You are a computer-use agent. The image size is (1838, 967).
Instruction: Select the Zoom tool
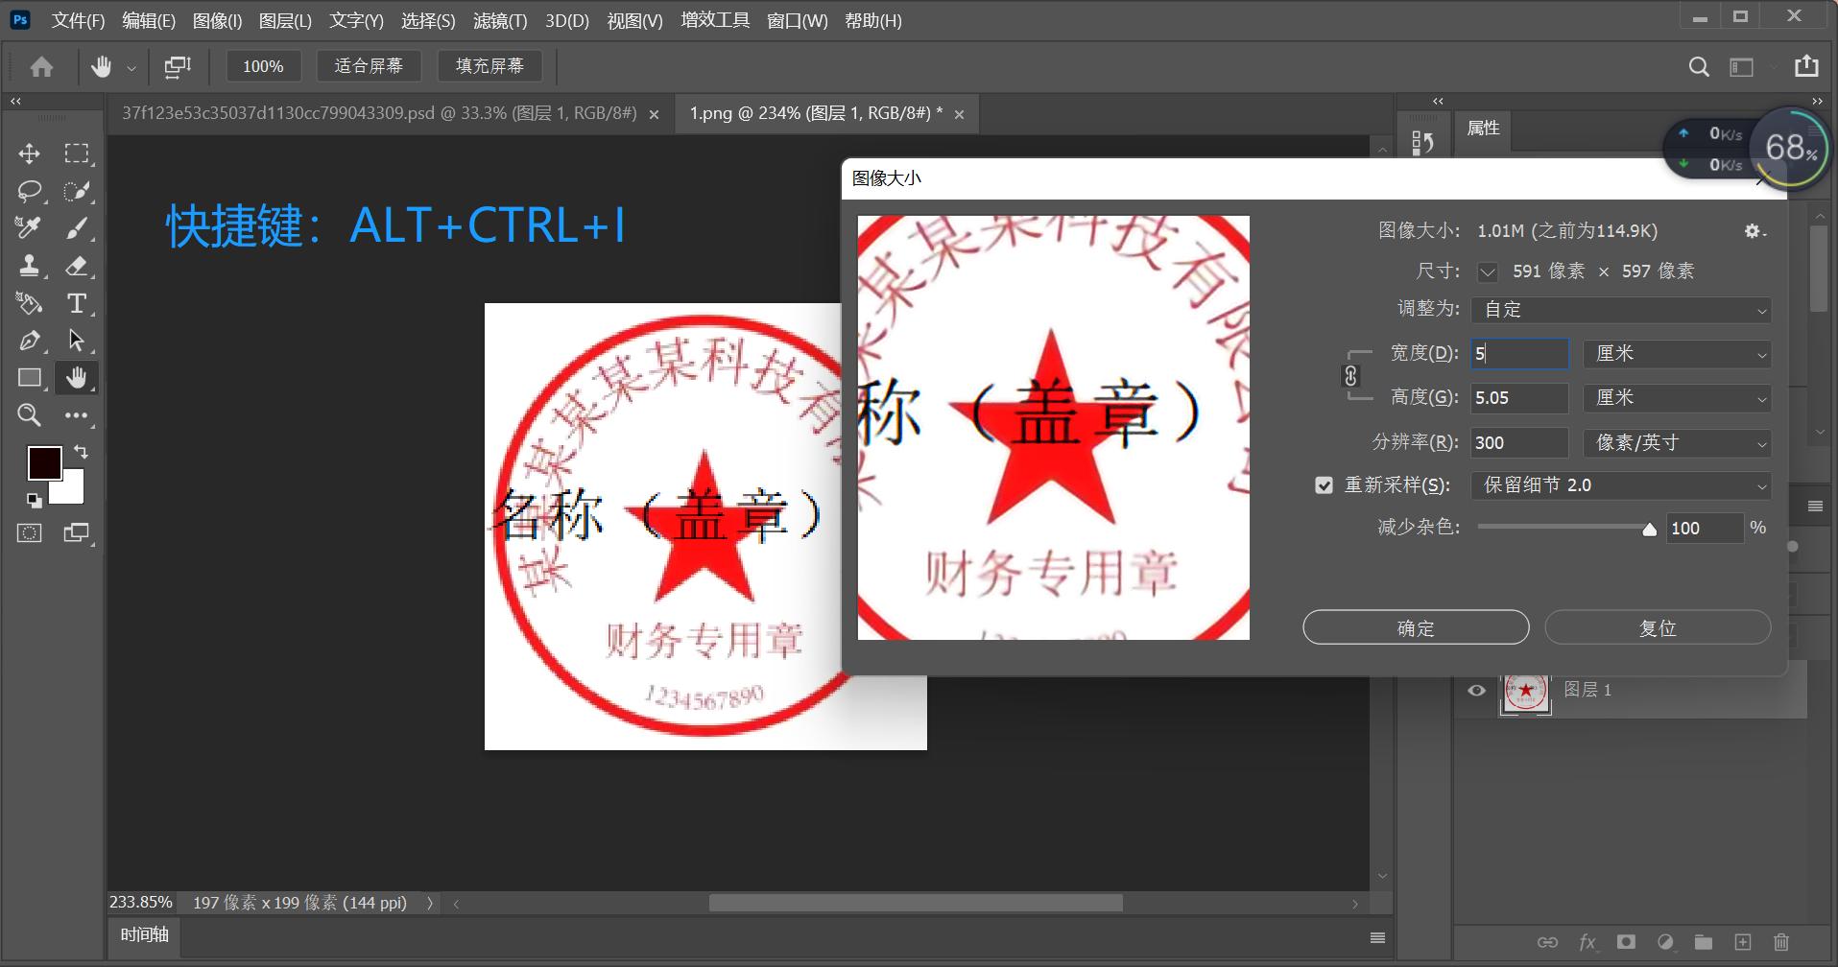[x=29, y=414]
